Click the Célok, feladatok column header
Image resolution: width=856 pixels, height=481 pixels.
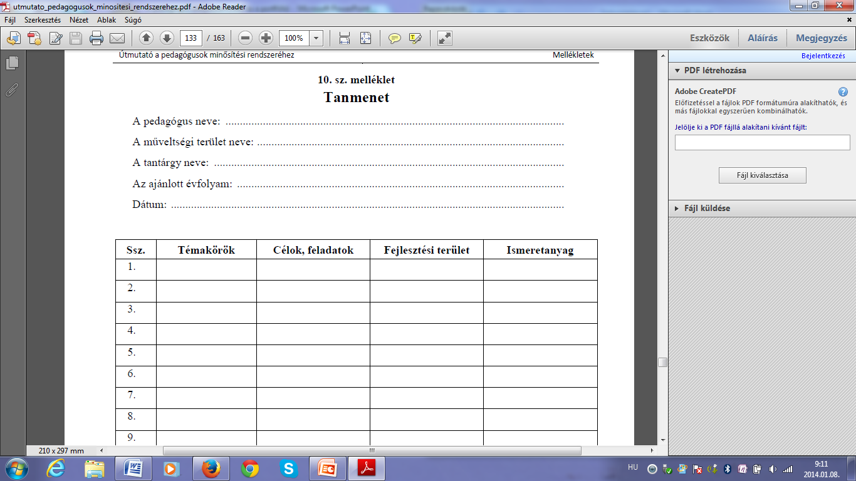pyautogui.click(x=313, y=250)
